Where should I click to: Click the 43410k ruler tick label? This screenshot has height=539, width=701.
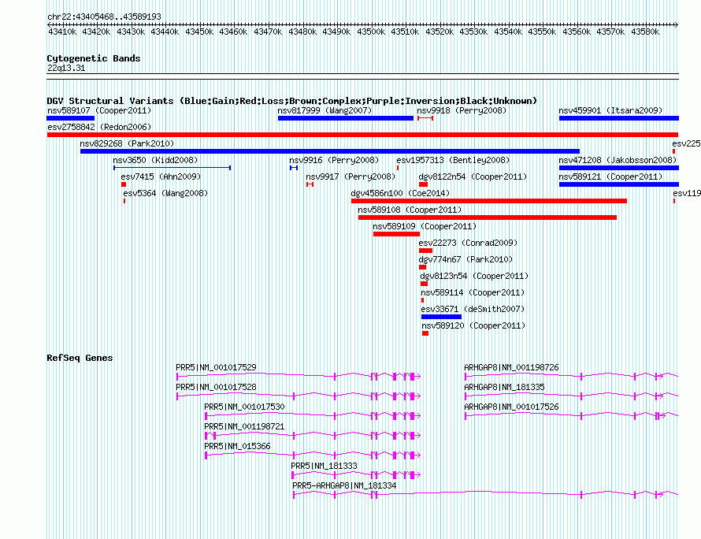point(61,32)
